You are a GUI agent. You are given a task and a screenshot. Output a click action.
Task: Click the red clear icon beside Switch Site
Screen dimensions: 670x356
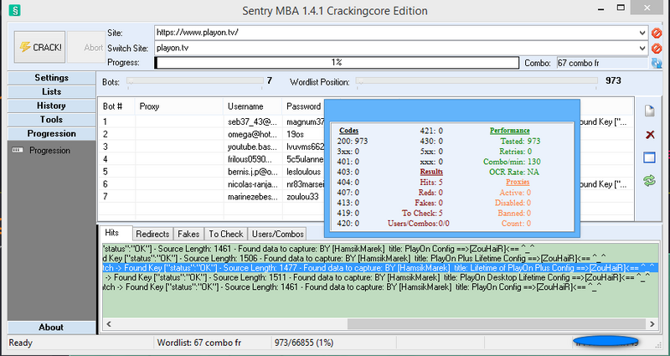[x=656, y=49]
